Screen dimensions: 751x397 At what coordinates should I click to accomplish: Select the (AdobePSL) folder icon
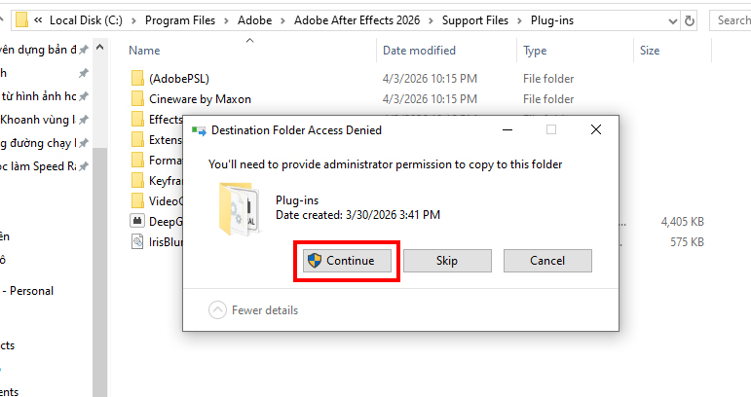136,78
